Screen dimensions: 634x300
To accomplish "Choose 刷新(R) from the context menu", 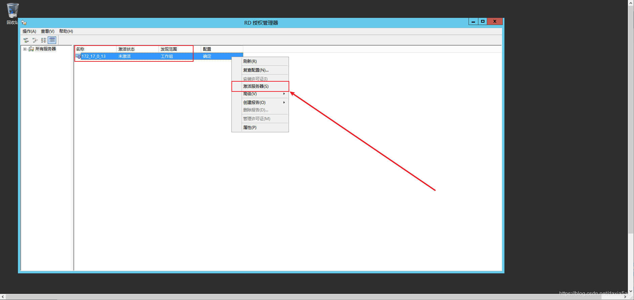I will coord(260,61).
